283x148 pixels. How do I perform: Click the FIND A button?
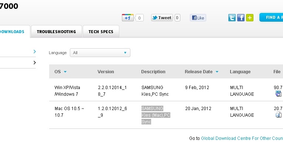(x=271, y=17)
